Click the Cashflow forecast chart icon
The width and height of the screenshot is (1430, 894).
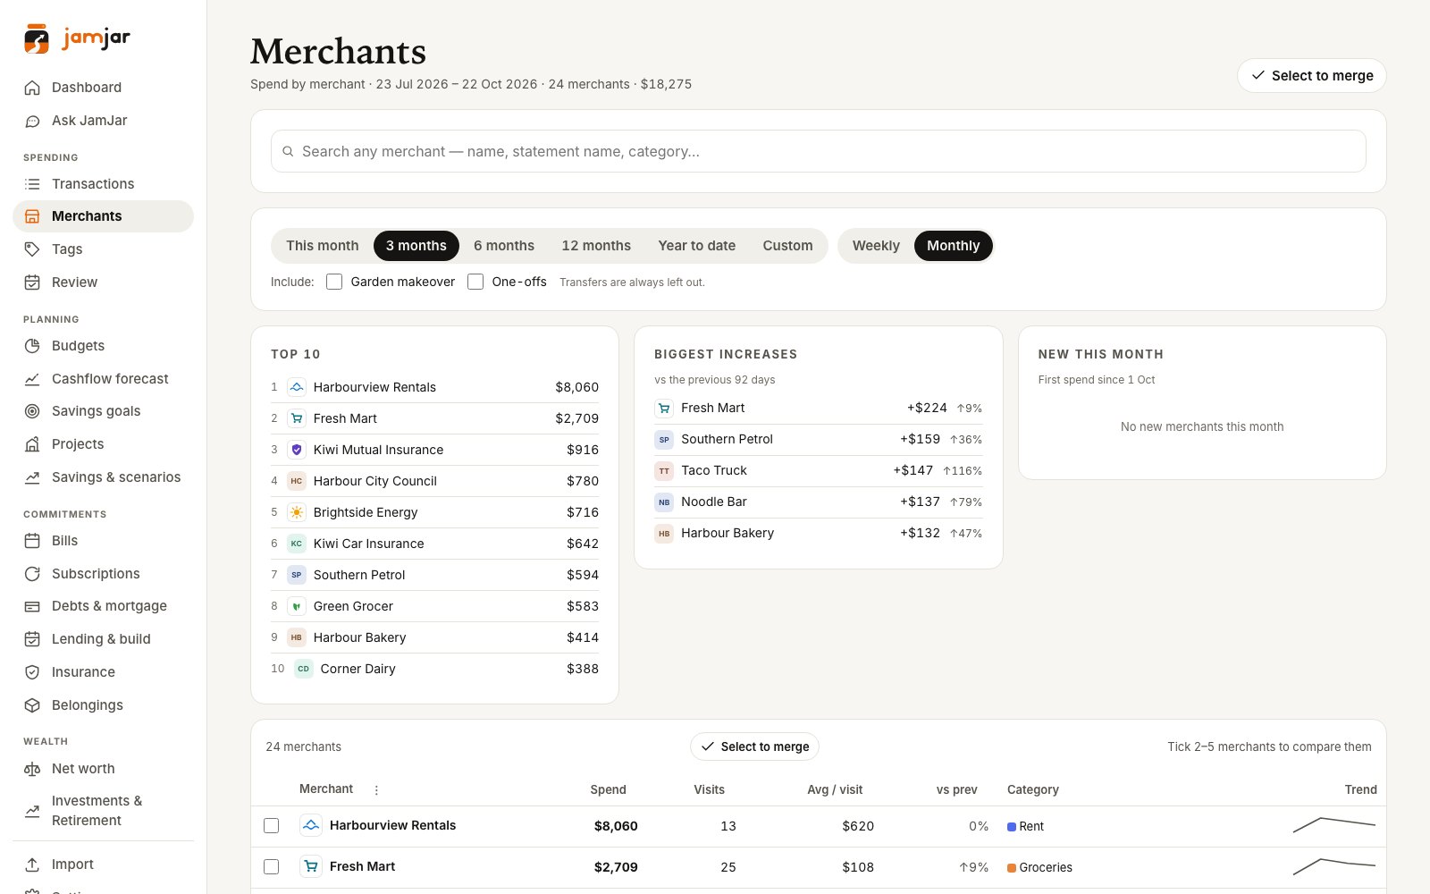(x=32, y=379)
